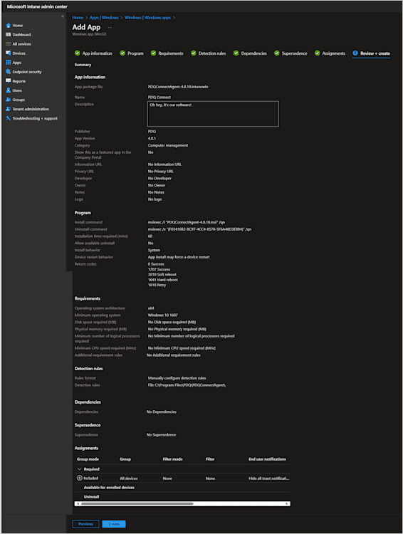This screenshot has height=534, width=403.
Task: Click the Create button
Action: (114, 524)
